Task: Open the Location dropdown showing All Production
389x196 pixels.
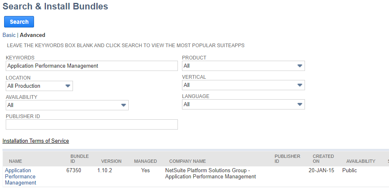Action: (39, 86)
